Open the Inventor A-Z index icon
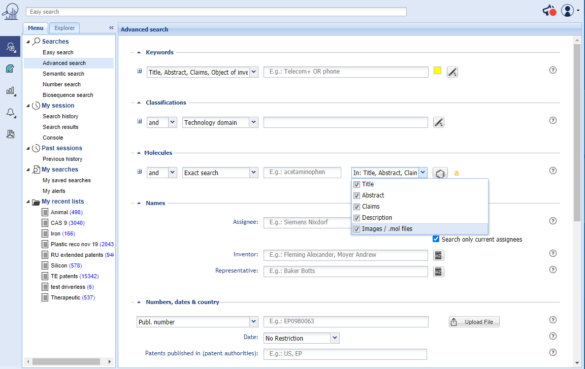 tap(438, 255)
